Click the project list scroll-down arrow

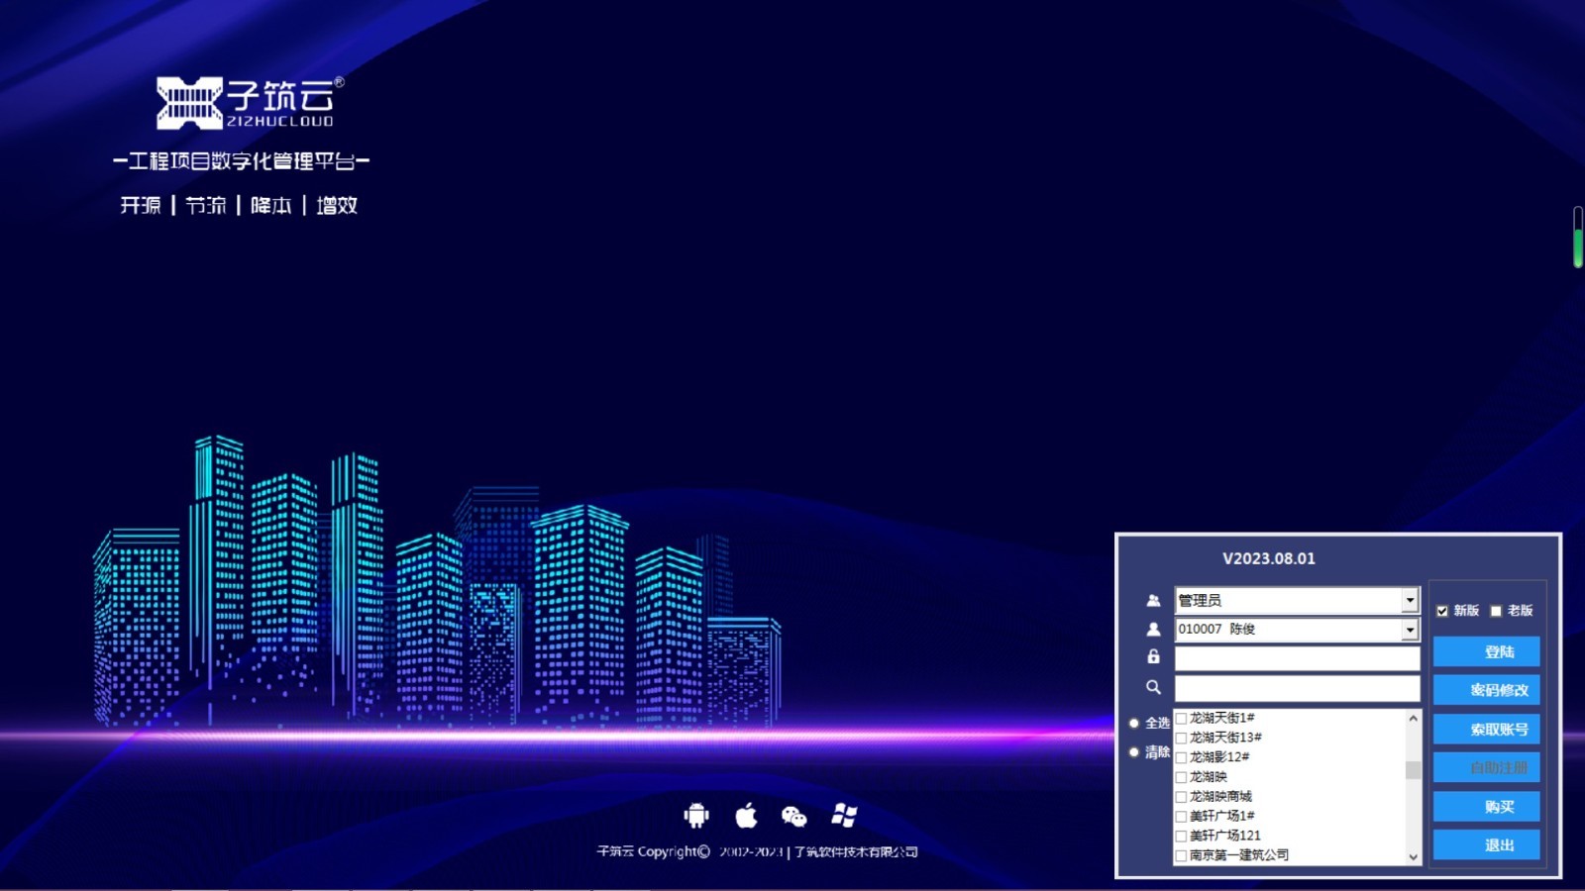(1413, 856)
